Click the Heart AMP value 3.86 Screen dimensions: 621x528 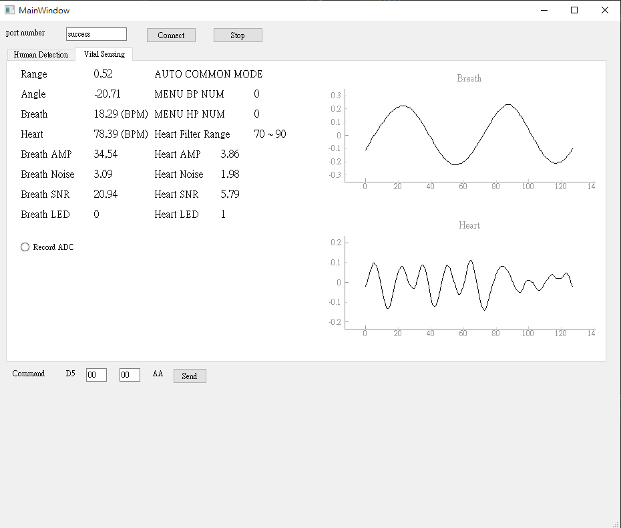click(230, 154)
